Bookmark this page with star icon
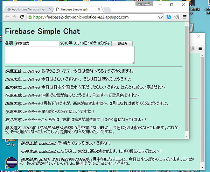This screenshot has height=172, width=210. point(160,17)
